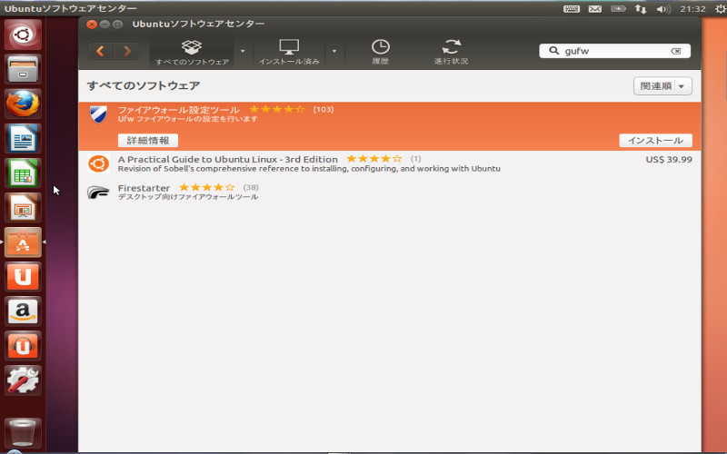Launch LibreOffice Impress from the launcher

tap(23, 208)
